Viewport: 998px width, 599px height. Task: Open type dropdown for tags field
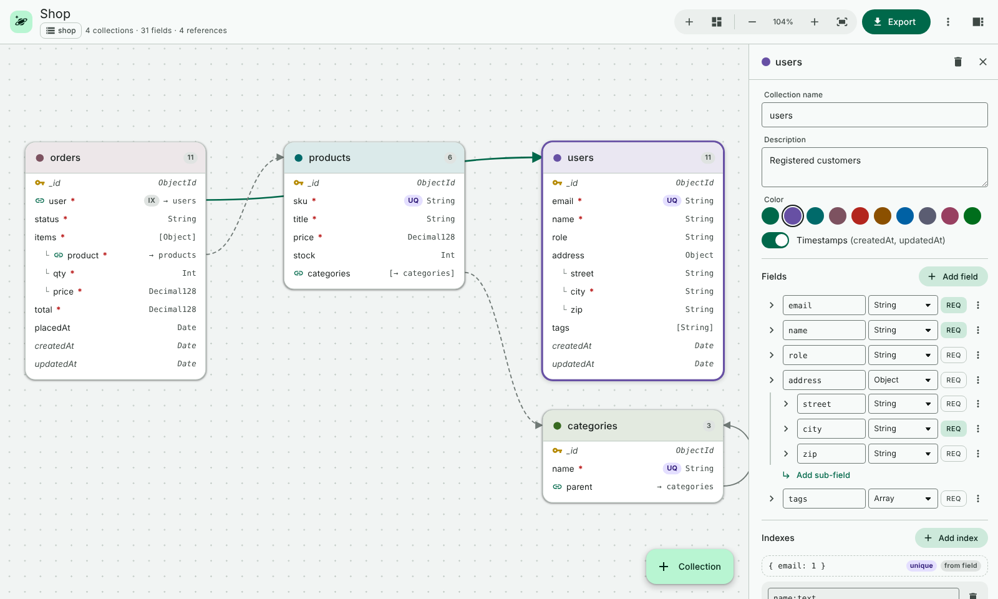point(903,499)
